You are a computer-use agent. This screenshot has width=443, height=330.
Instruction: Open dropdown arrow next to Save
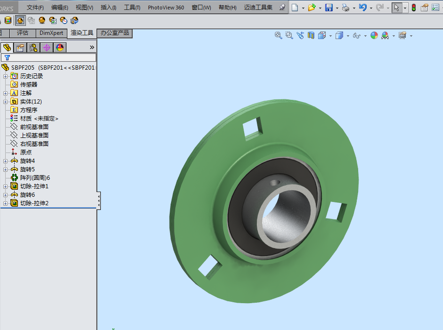(x=337, y=8)
